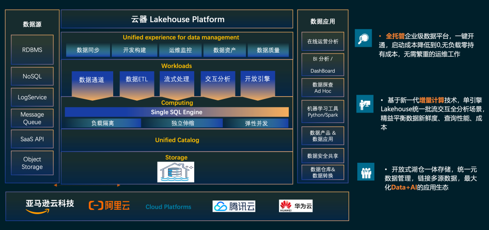Click the 开发构建 tile

[x=134, y=50]
